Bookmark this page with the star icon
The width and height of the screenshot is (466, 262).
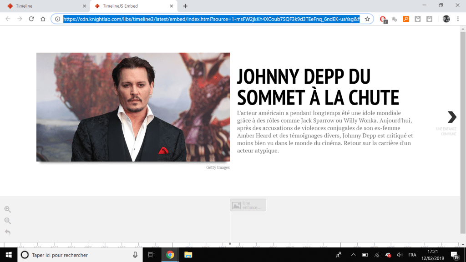click(367, 19)
